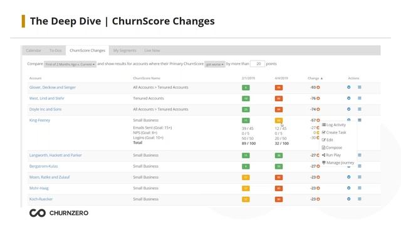Choose Edit from the actions menu
This screenshot has height=225, width=401.
[327, 140]
